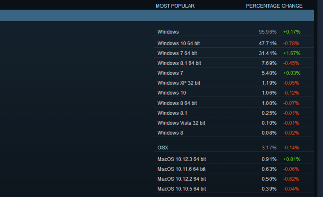Viewport: 323px width, 197px height.
Task: Click the Windows Vista 32 bit label
Action: pyautogui.click(x=182, y=123)
